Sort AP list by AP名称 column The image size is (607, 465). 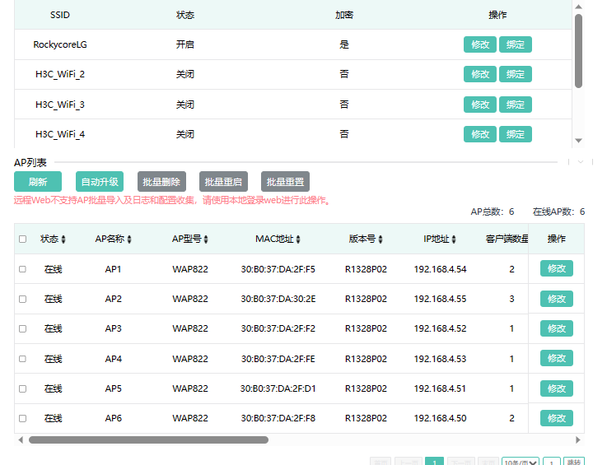(x=129, y=239)
